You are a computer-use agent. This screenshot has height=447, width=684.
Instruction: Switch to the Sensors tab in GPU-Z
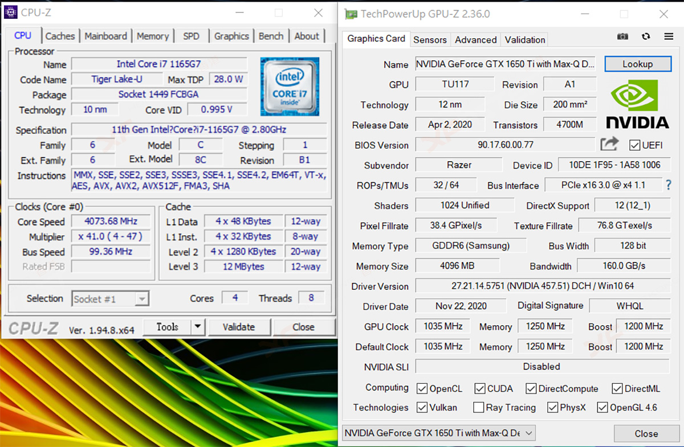[x=430, y=40]
